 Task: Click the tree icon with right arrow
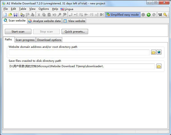tap(86, 15)
